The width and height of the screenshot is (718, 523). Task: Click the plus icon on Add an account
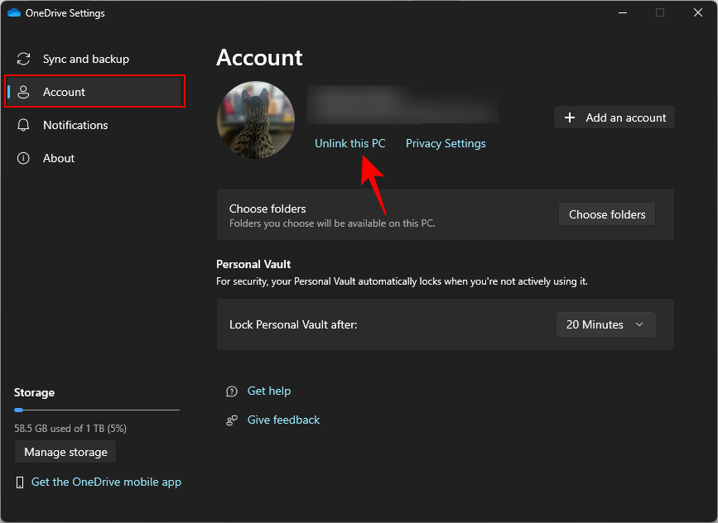coord(570,118)
